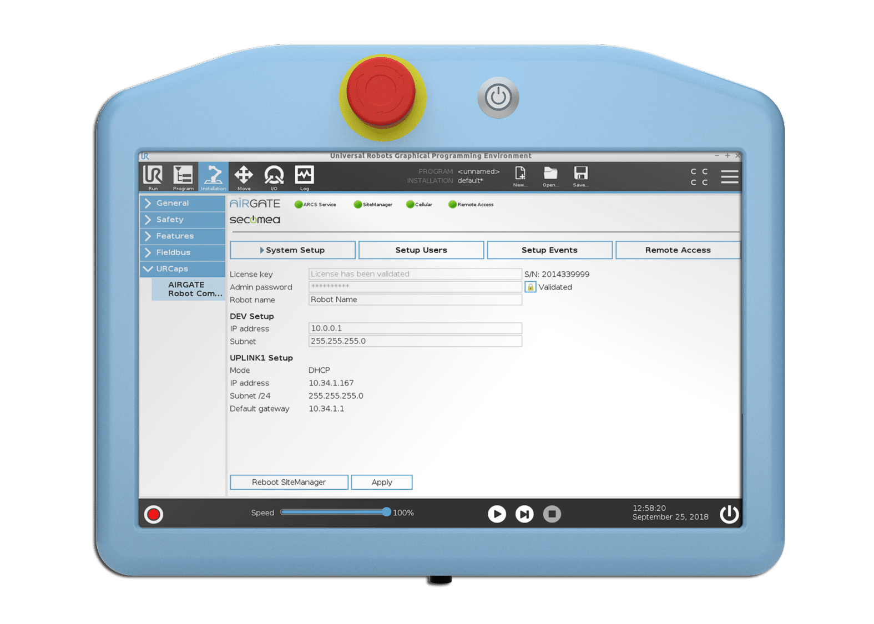Adjust the Speed slider handle
This screenshot has height=624, width=874.
pos(386,512)
